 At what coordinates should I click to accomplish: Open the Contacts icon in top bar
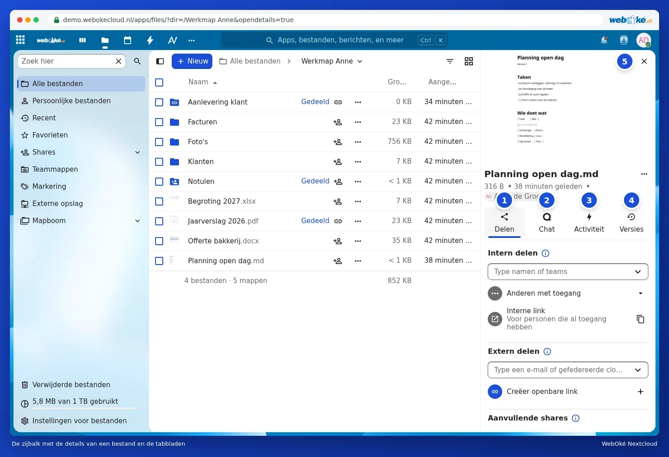click(624, 40)
